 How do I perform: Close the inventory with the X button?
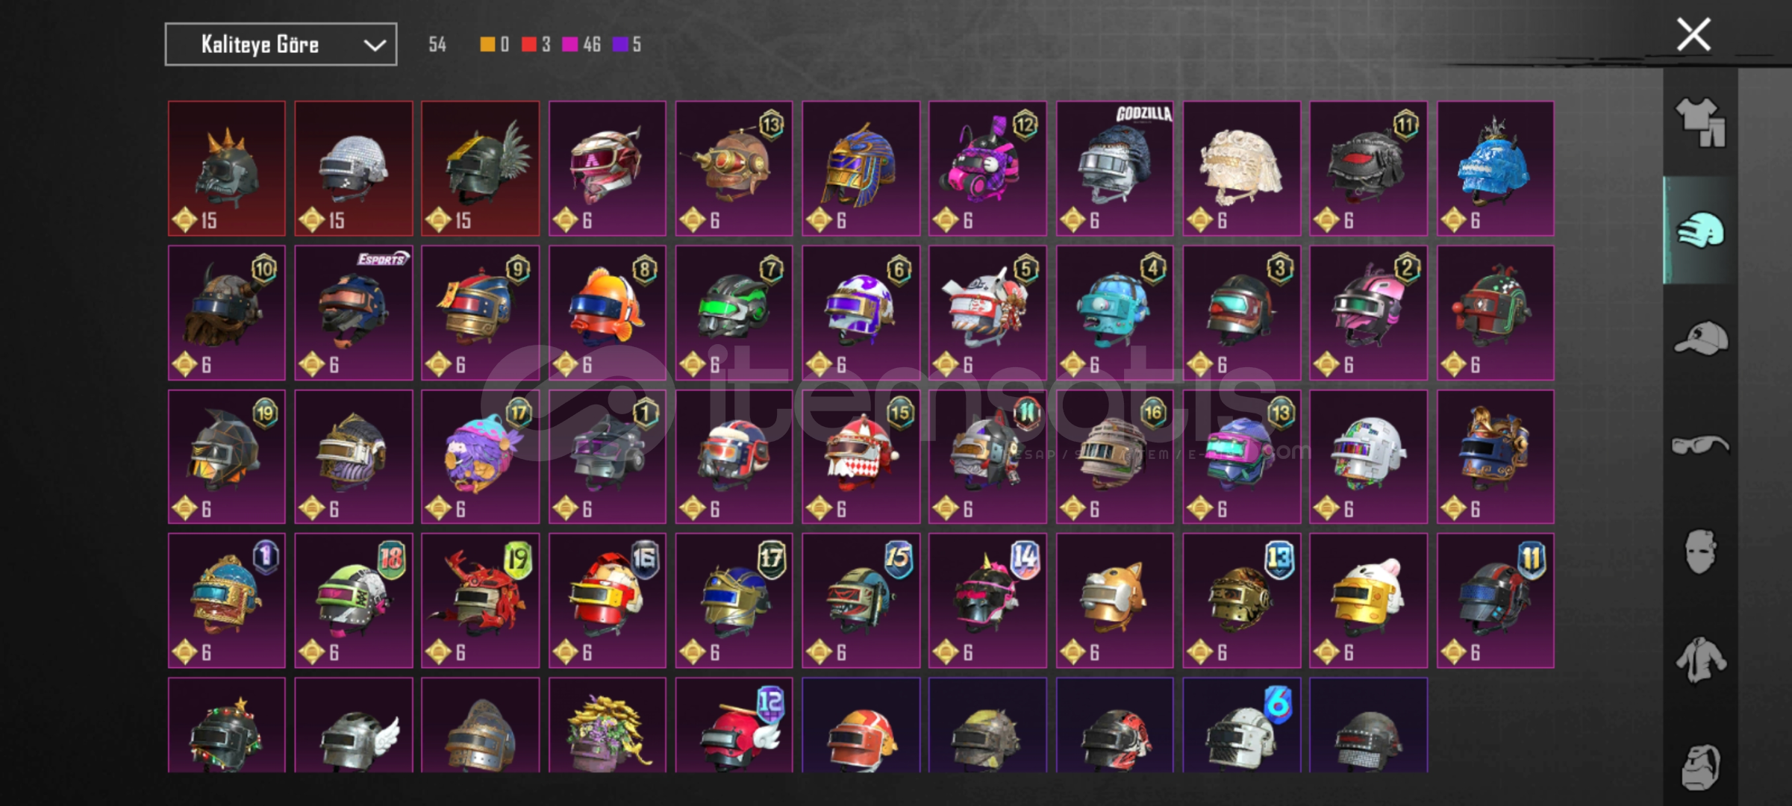[1693, 34]
